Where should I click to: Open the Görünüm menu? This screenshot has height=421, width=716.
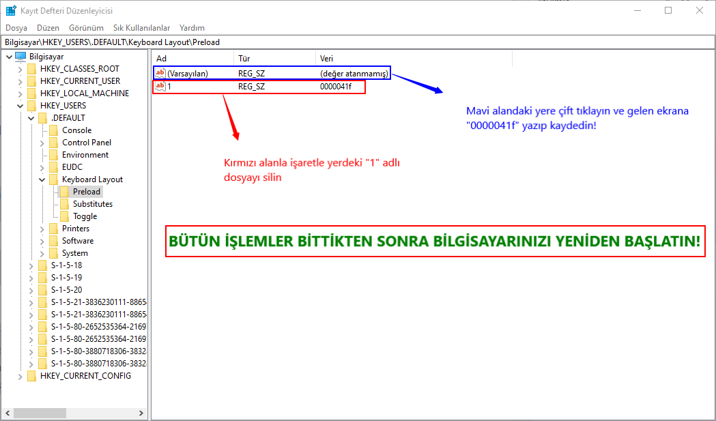(x=86, y=28)
